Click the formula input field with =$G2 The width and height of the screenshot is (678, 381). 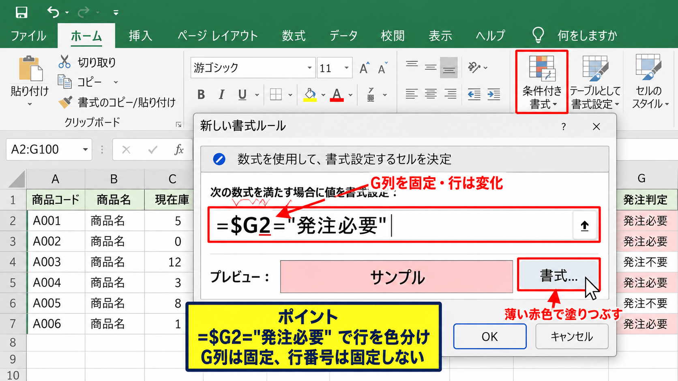(x=391, y=225)
